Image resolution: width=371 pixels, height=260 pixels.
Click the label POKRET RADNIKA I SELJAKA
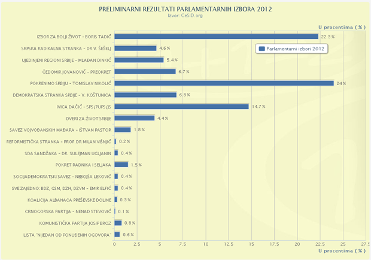(83, 165)
